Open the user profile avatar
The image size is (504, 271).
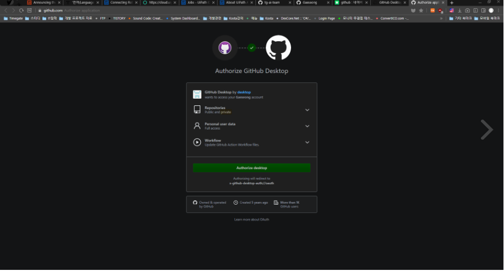491,10
